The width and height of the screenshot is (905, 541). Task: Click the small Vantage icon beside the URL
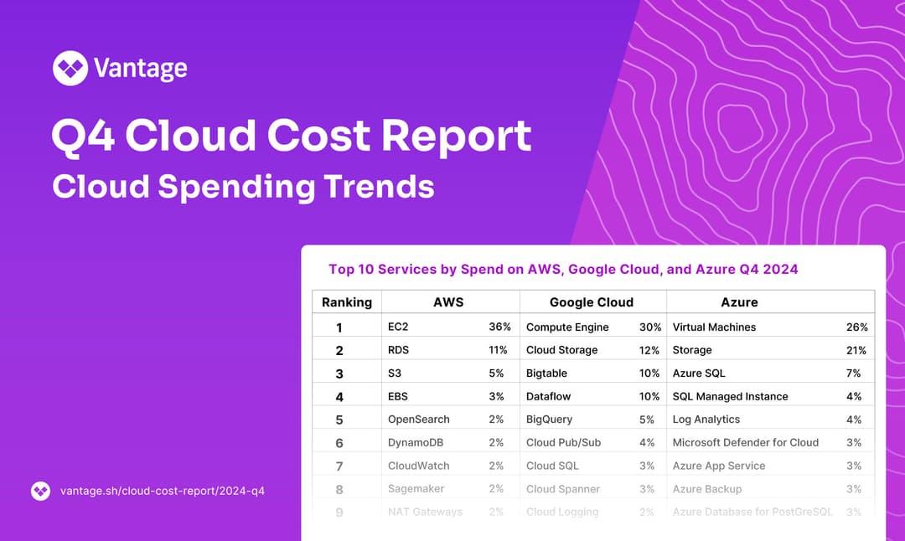[x=40, y=492]
